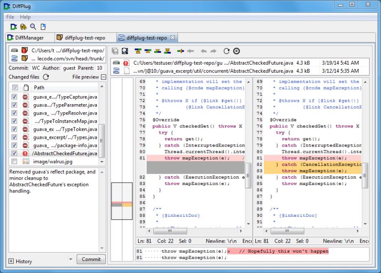Image resolution: width=381 pixels, height=273 pixels.
Task: Click the DiffPlug logo toolbar icon
Action: [x=14, y=27]
